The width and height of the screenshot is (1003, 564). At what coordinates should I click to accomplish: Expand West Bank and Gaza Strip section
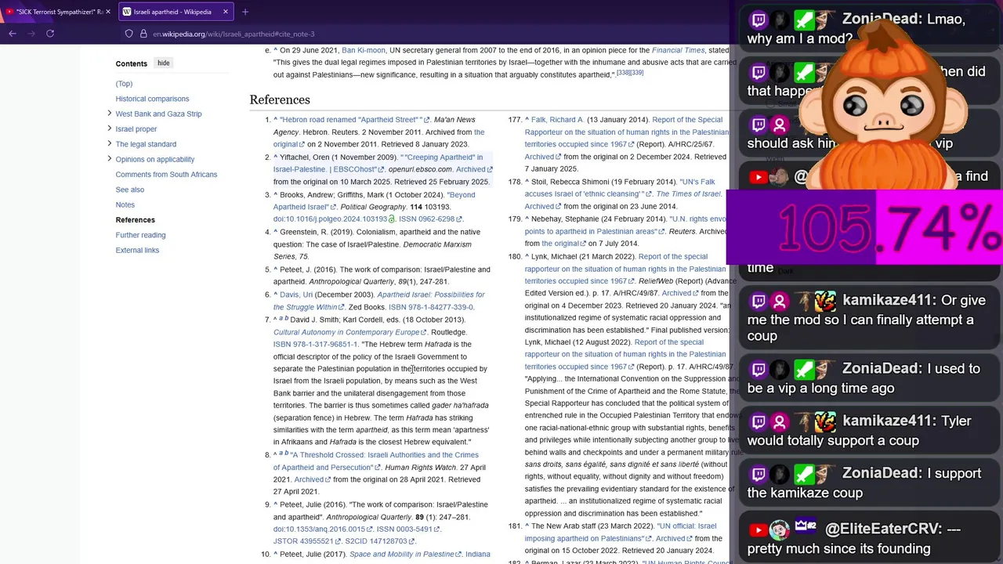(x=109, y=114)
